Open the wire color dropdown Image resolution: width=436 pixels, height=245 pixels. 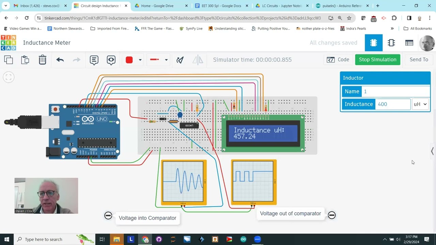pos(140,60)
